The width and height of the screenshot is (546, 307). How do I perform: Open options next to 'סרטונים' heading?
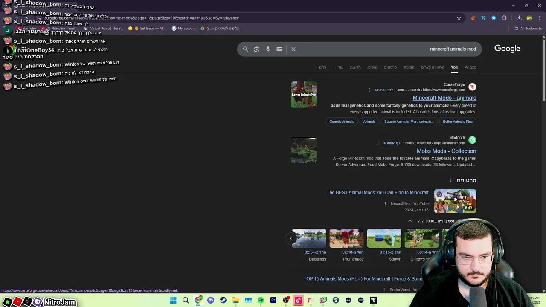tap(450, 180)
